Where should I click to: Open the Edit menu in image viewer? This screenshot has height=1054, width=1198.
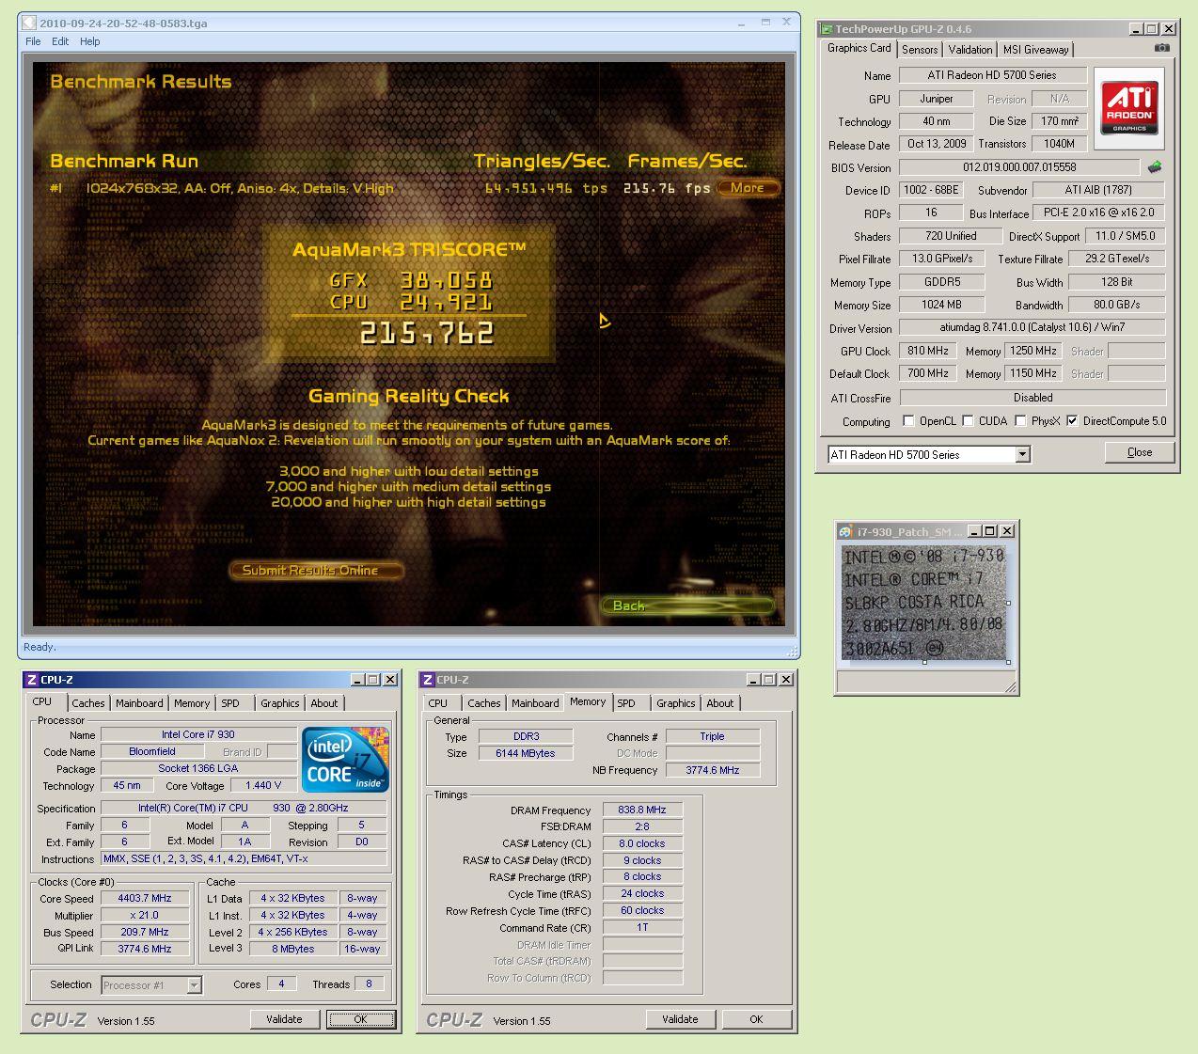60,41
